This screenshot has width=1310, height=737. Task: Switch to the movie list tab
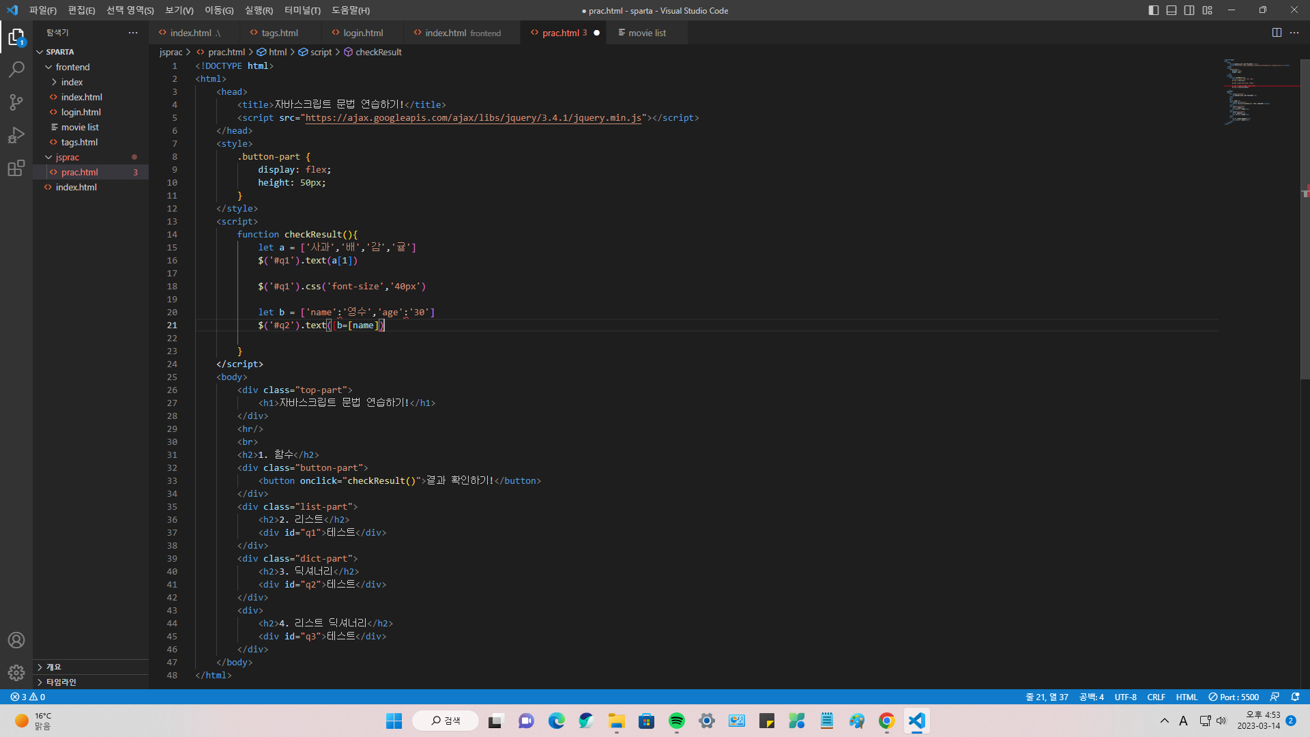click(x=646, y=33)
